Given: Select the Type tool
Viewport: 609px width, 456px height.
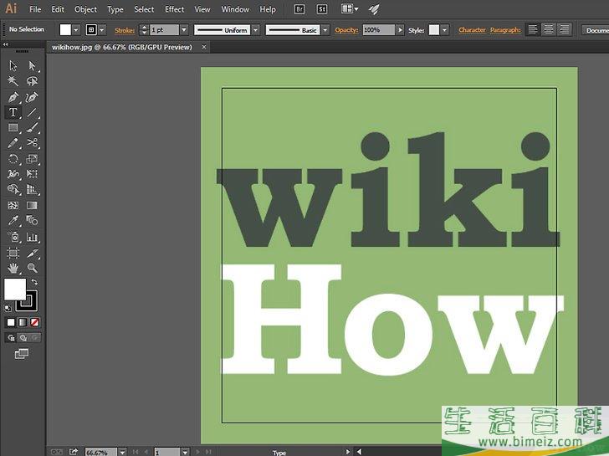Looking at the screenshot, I should coord(13,112).
